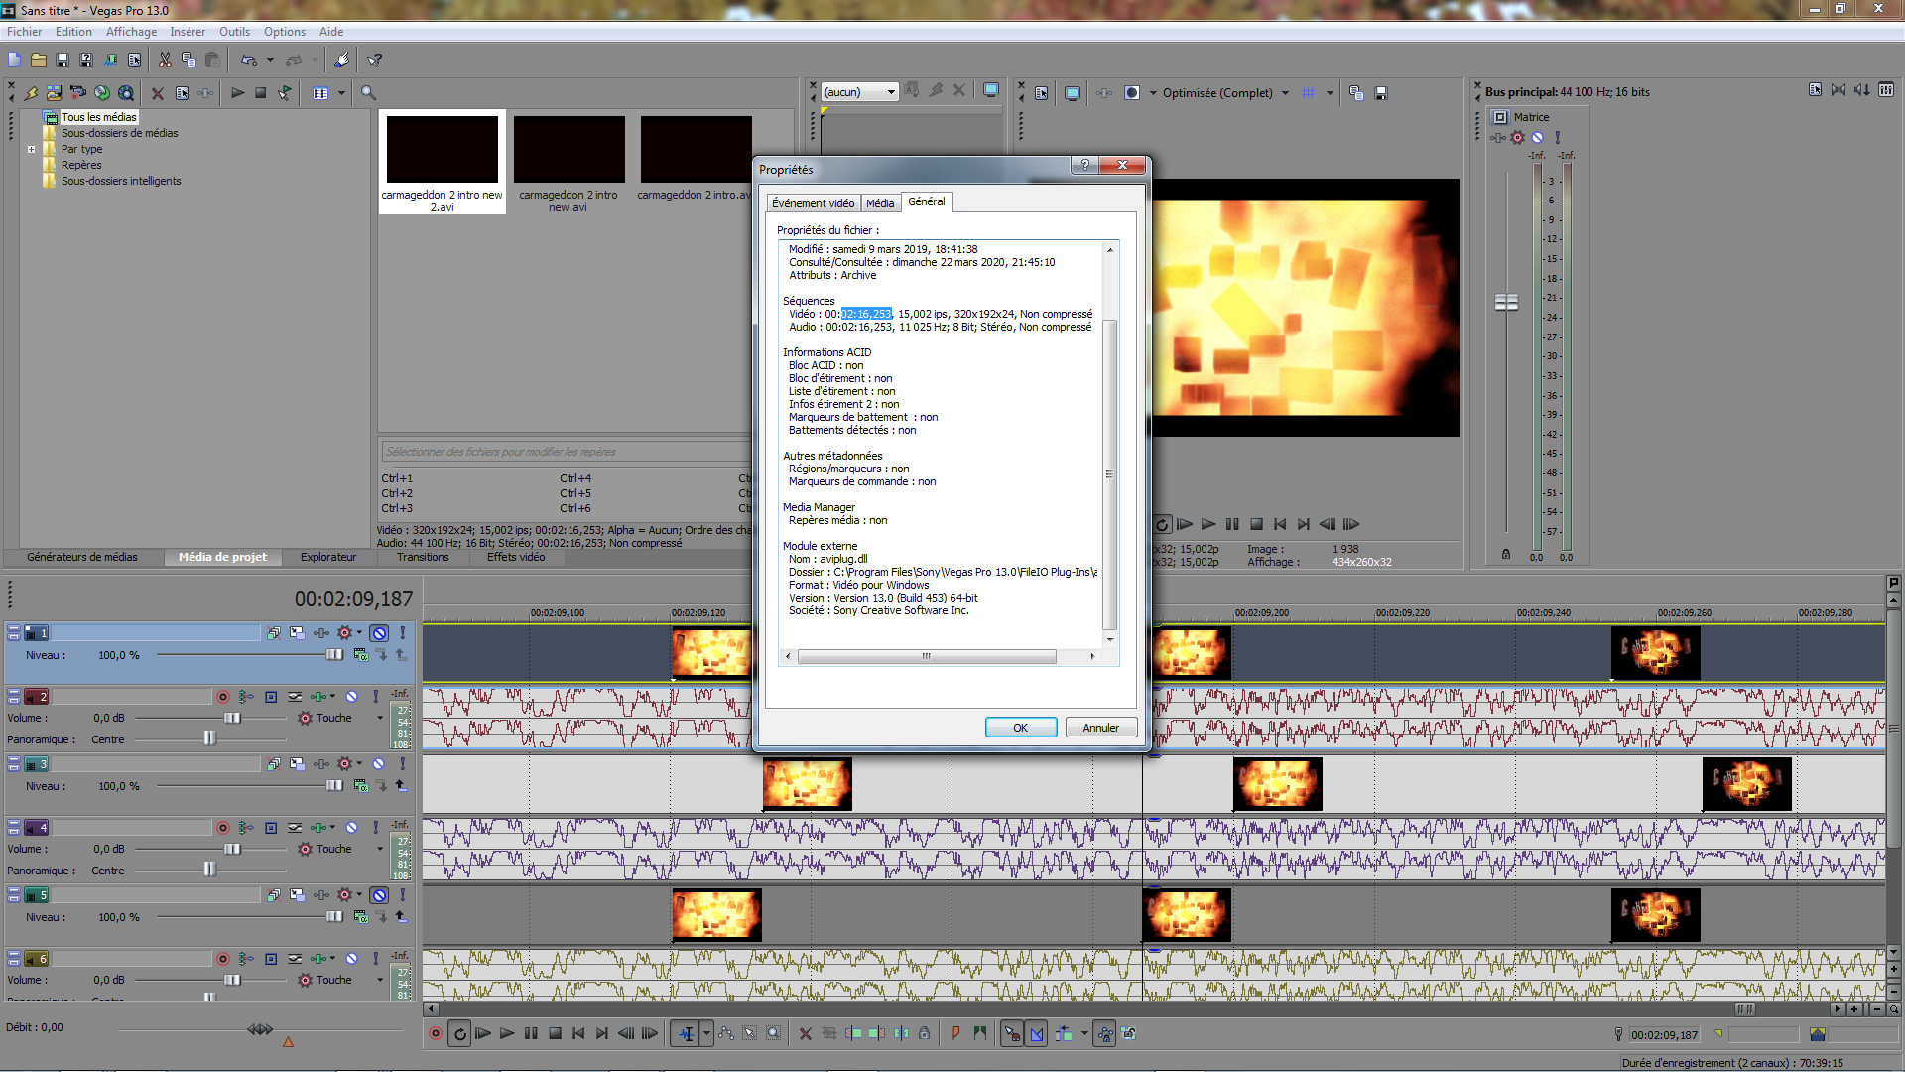Toggle solo on video track 1
The height and width of the screenshot is (1072, 1905).
tap(403, 633)
